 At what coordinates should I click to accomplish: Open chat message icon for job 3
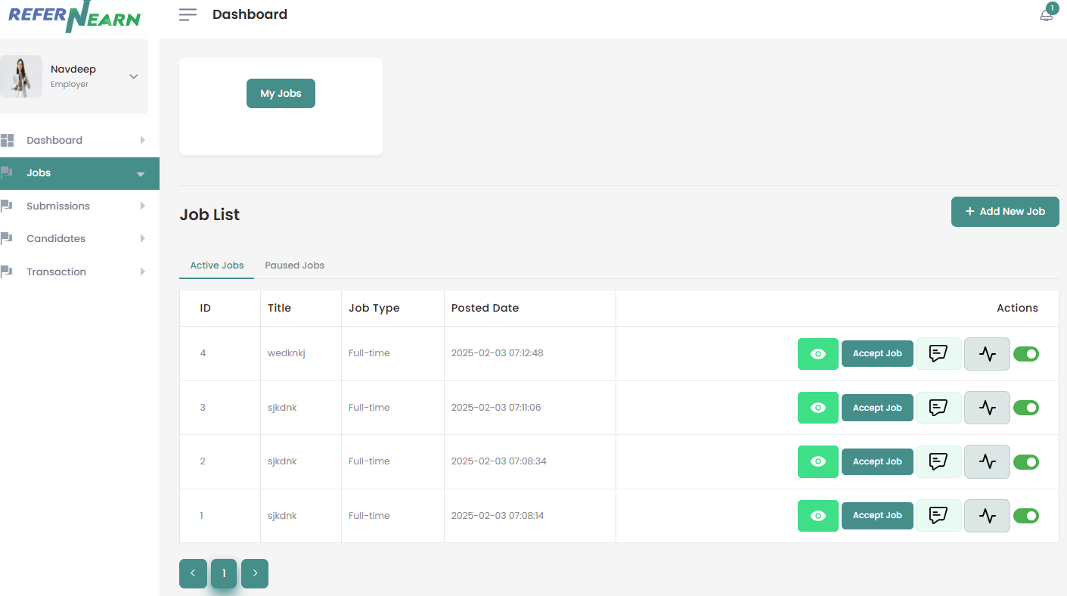(x=938, y=408)
